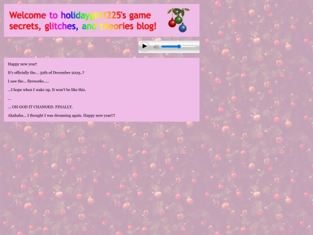Click the 'I saw the... fireworks.....' line
The width and height of the screenshot is (313, 235).
(x=28, y=81)
